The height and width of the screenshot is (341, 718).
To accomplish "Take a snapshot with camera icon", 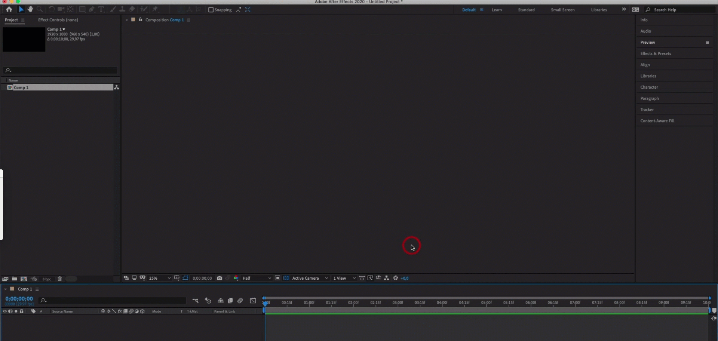I will 220,278.
